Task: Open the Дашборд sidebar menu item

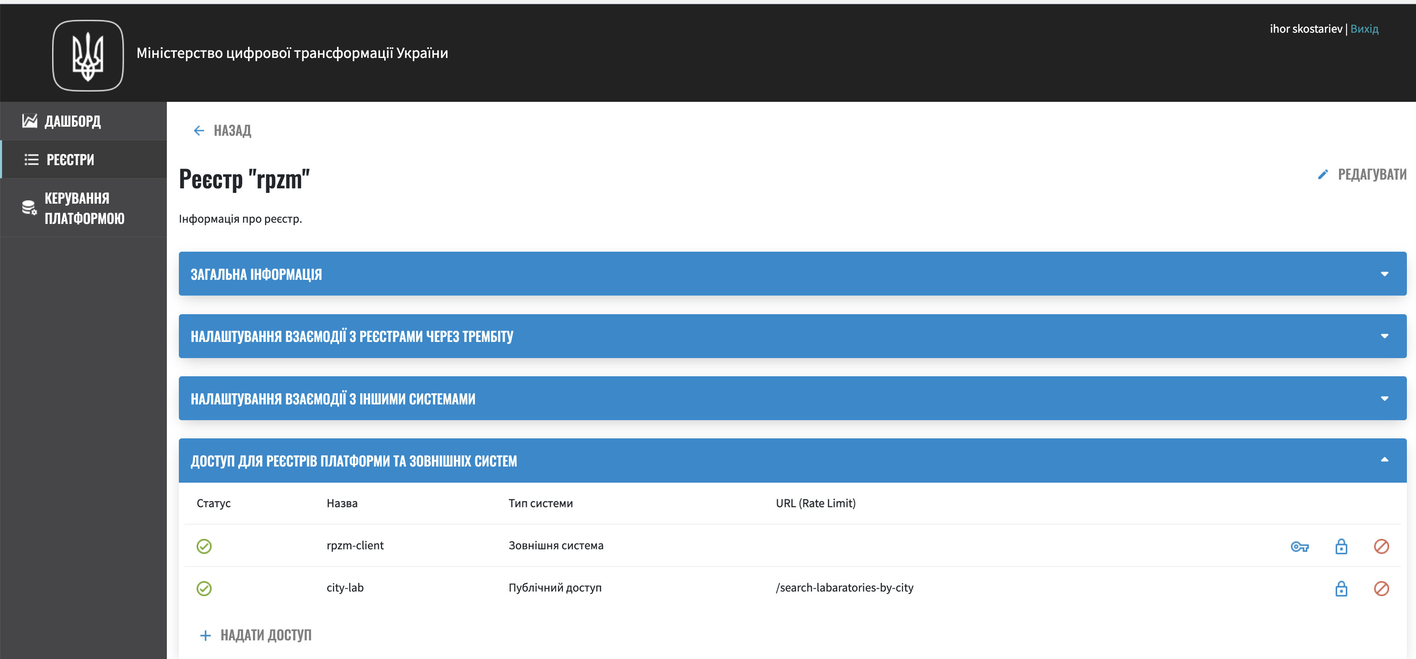Action: [72, 121]
